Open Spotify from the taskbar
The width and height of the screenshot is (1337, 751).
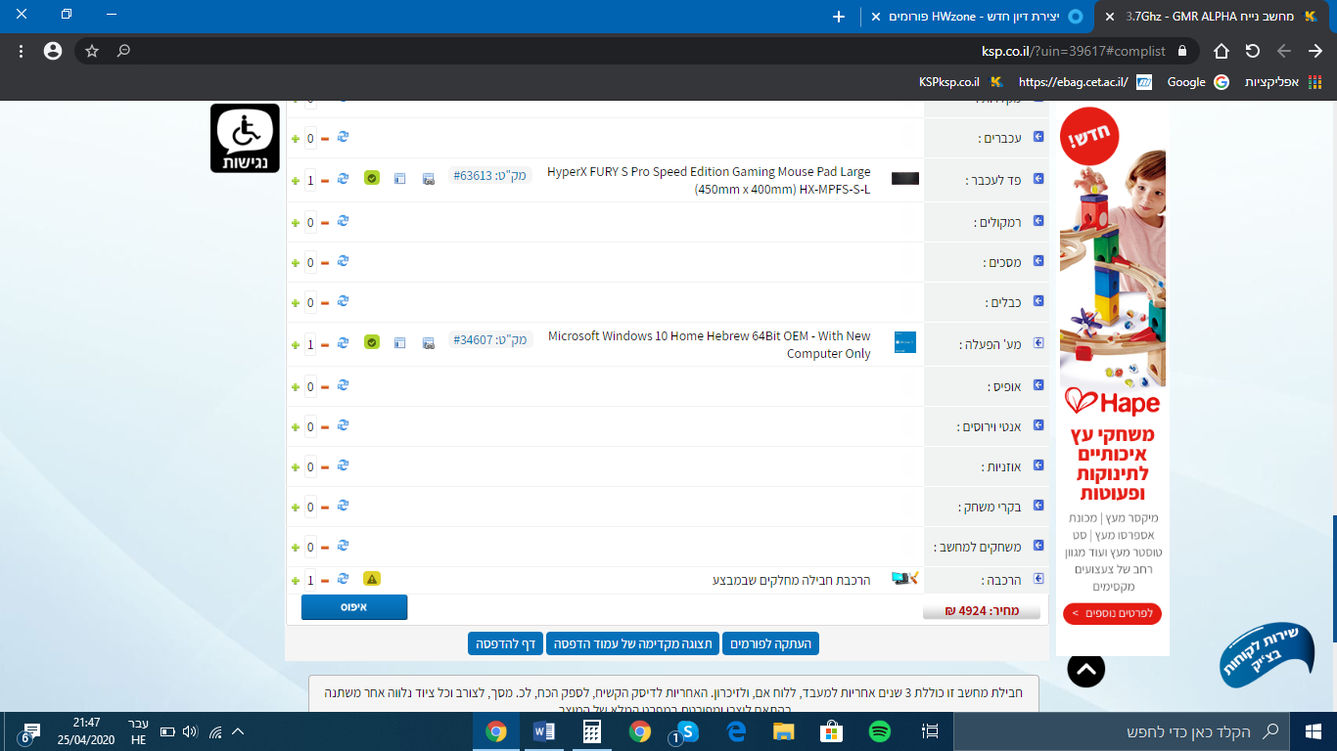879,730
